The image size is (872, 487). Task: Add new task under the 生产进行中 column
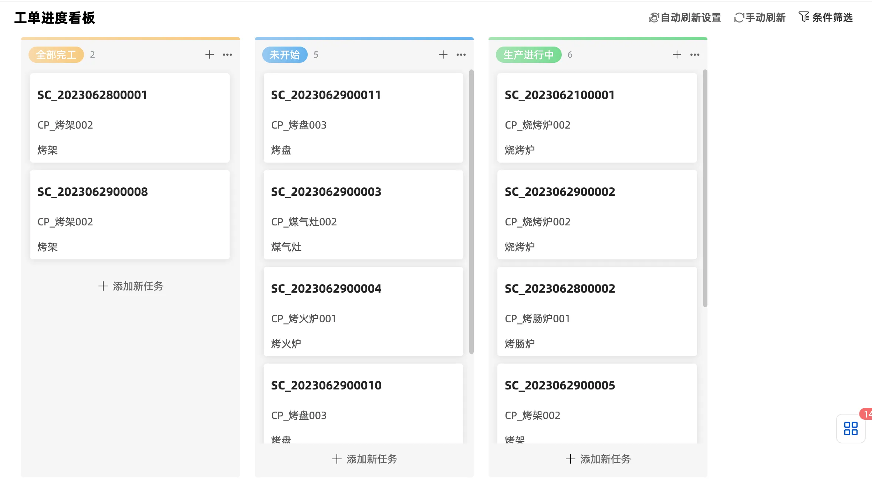click(x=598, y=459)
